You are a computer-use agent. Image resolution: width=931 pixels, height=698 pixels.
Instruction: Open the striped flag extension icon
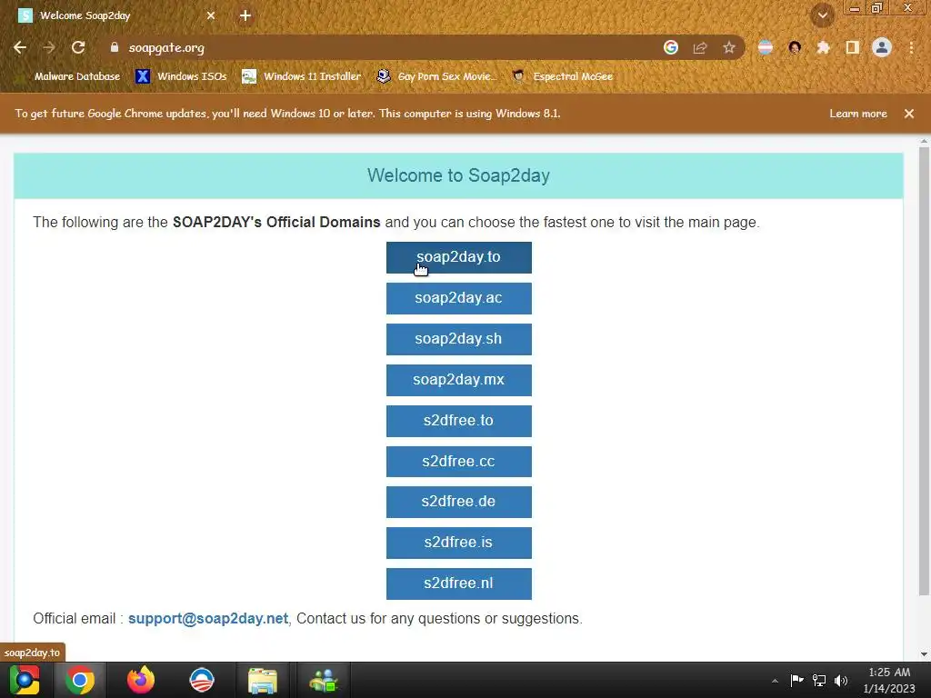coord(766,47)
